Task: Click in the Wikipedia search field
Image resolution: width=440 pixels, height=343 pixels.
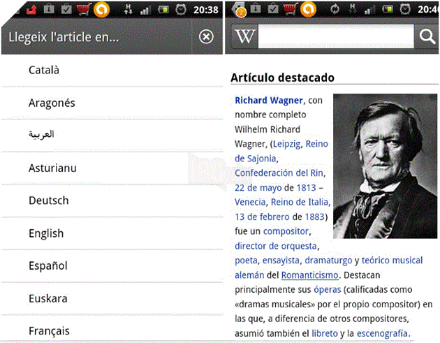Action: [337, 37]
